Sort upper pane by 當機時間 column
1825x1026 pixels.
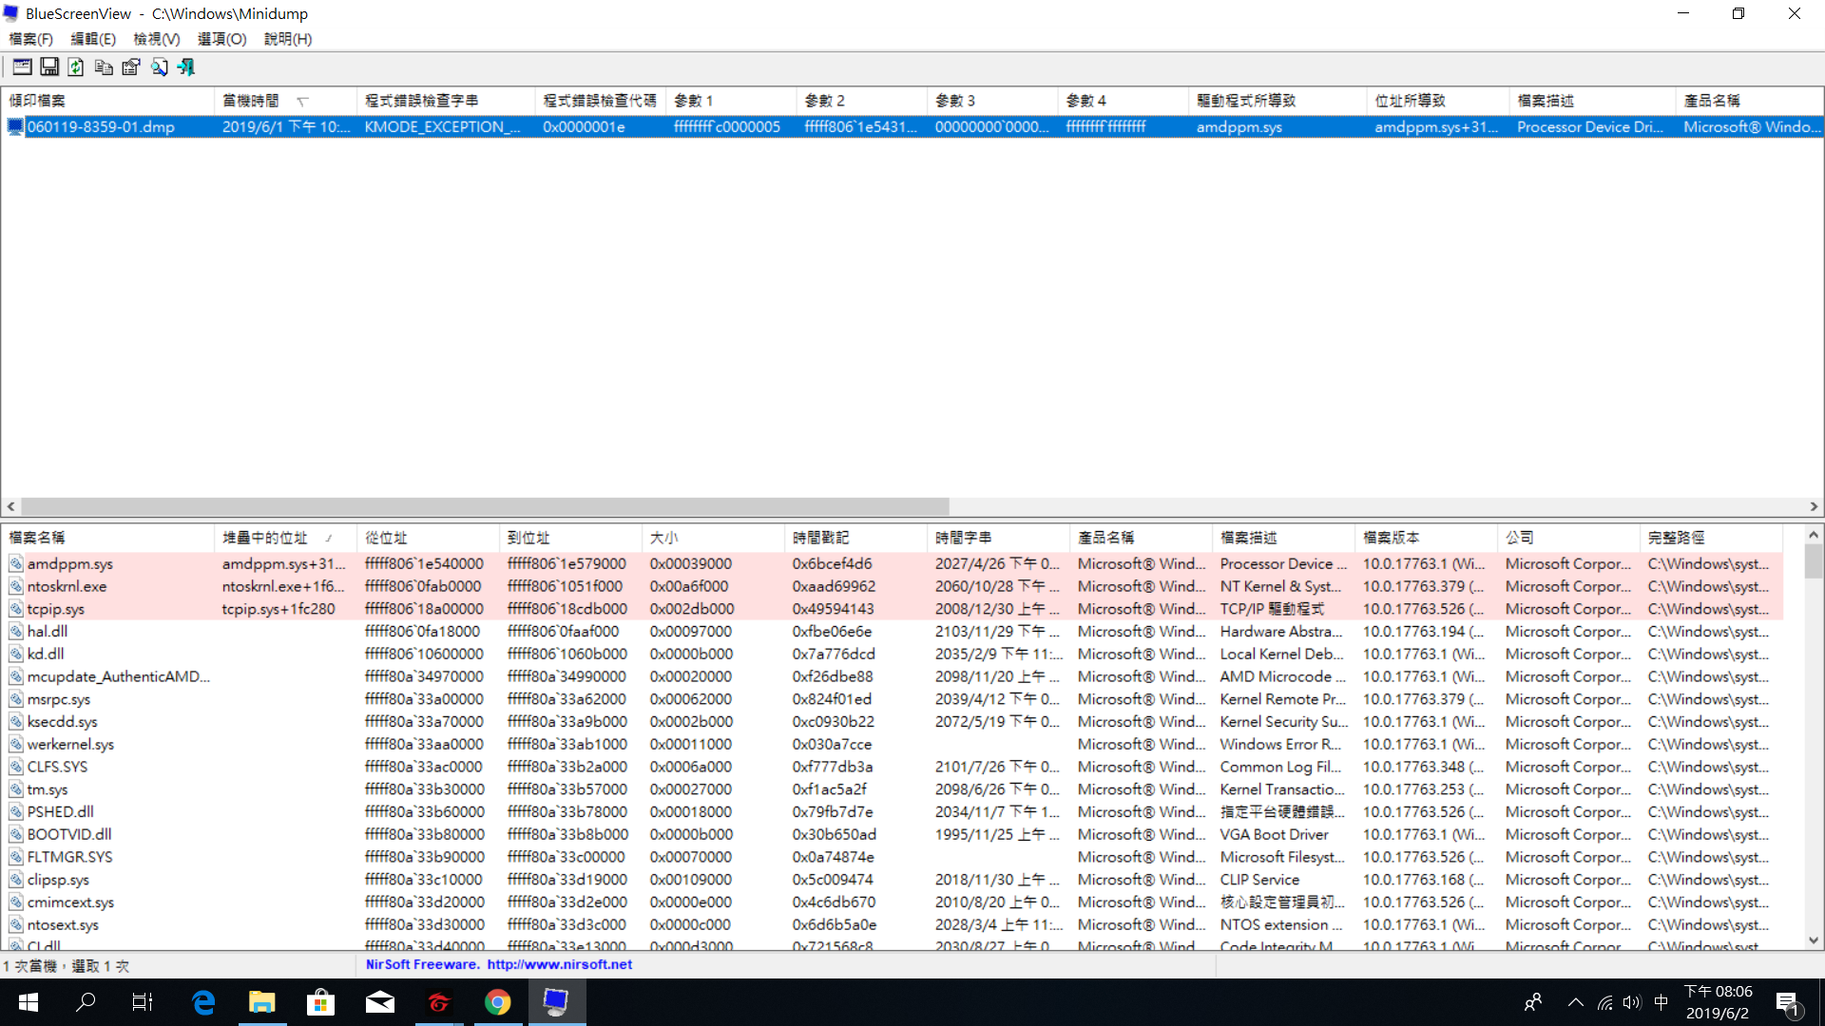[x=285, y=101]
